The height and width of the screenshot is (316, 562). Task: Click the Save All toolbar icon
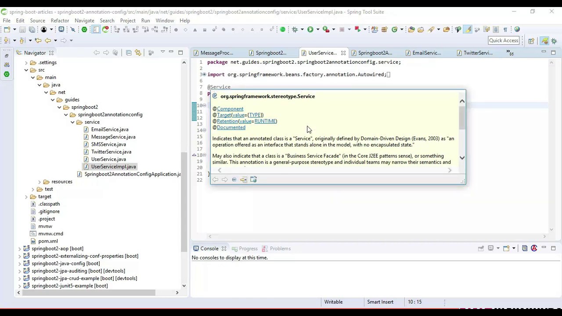(32, 29)
